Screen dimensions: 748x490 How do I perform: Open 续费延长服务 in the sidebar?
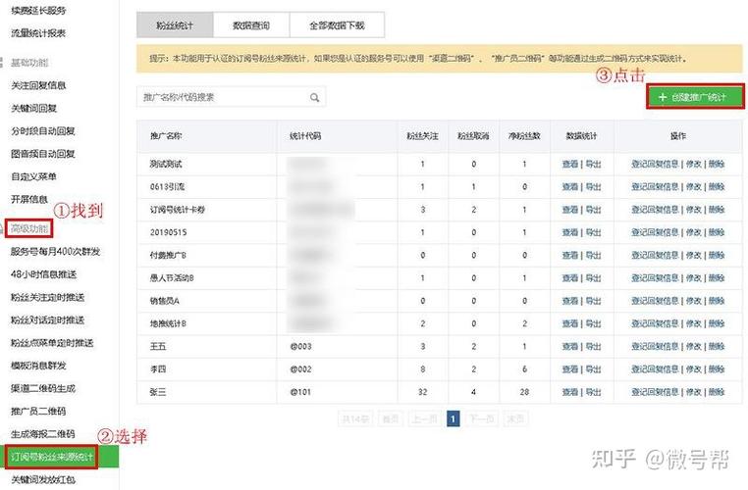tap(38, 10)
